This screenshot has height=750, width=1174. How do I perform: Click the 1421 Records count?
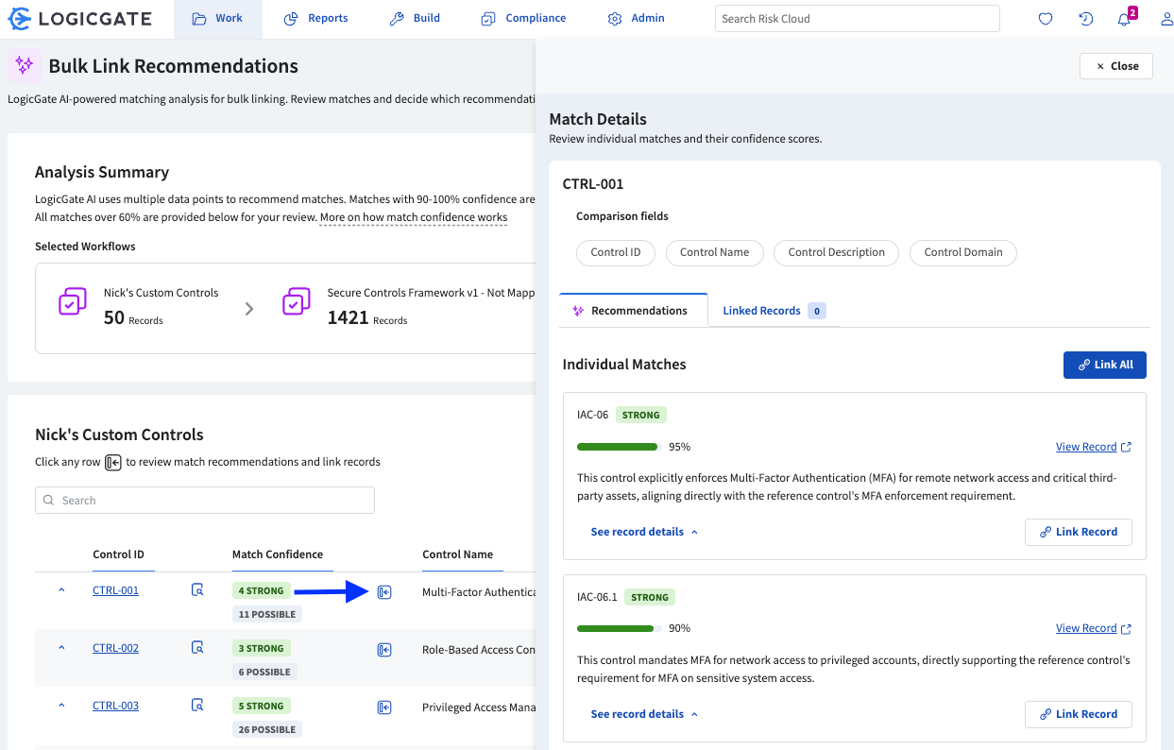pyautogui.click(x=367, y=318)
